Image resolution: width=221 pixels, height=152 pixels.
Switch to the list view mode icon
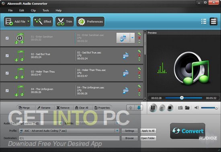coord(204,22)
